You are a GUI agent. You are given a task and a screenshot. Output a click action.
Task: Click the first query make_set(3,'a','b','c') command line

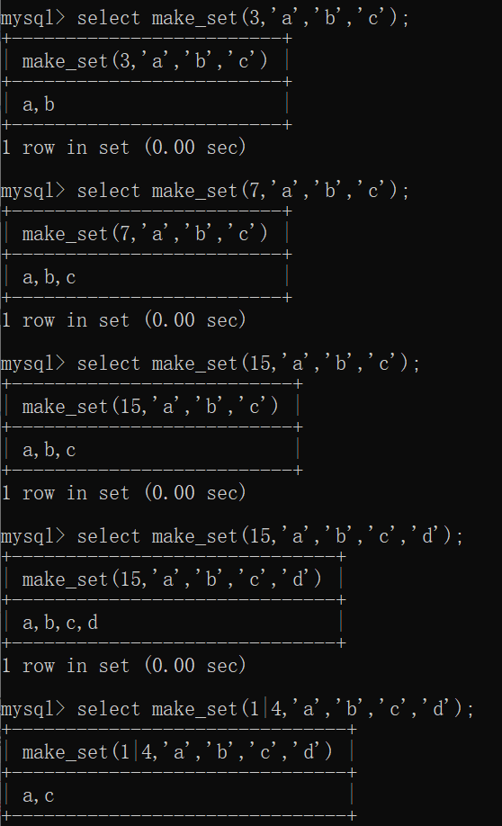click(204, 18)
